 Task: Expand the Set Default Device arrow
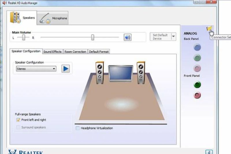174,36
